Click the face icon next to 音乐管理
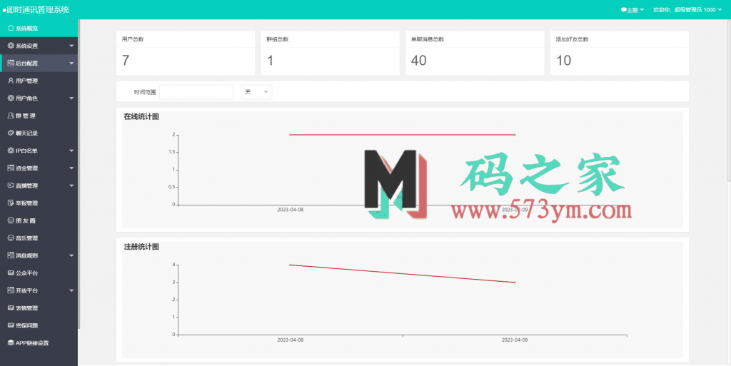The width and height of the screenshot is (731, 366). (x=11, y=238)
